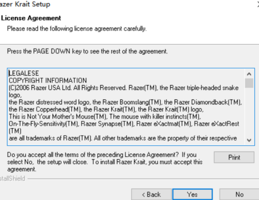Go back with the Back button
The height and width of the screenshot is (200, 259).
click(x=151, y=194)
